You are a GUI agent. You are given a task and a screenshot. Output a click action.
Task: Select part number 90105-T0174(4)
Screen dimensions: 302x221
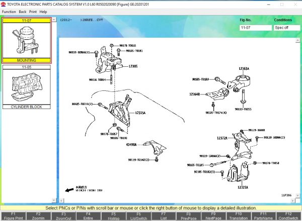pyautogui.click(x=216, y=113)
